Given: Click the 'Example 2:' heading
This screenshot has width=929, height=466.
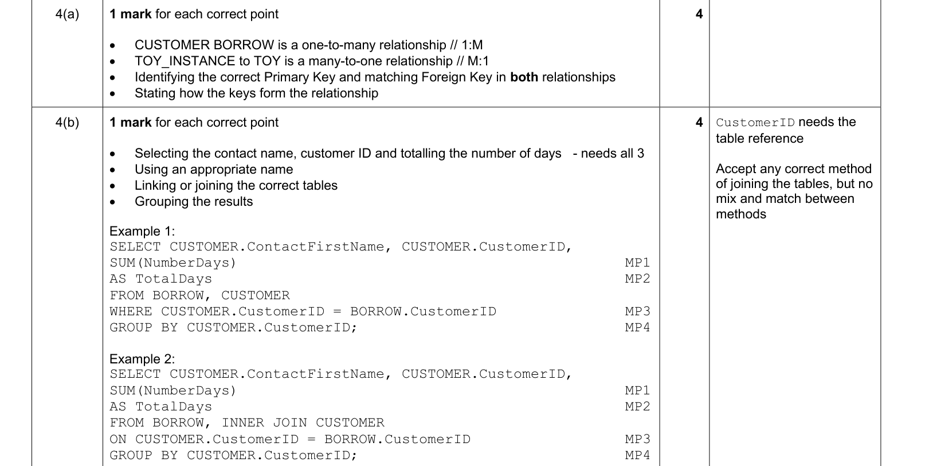Looking at the screenshot, I should click(142, 359).
